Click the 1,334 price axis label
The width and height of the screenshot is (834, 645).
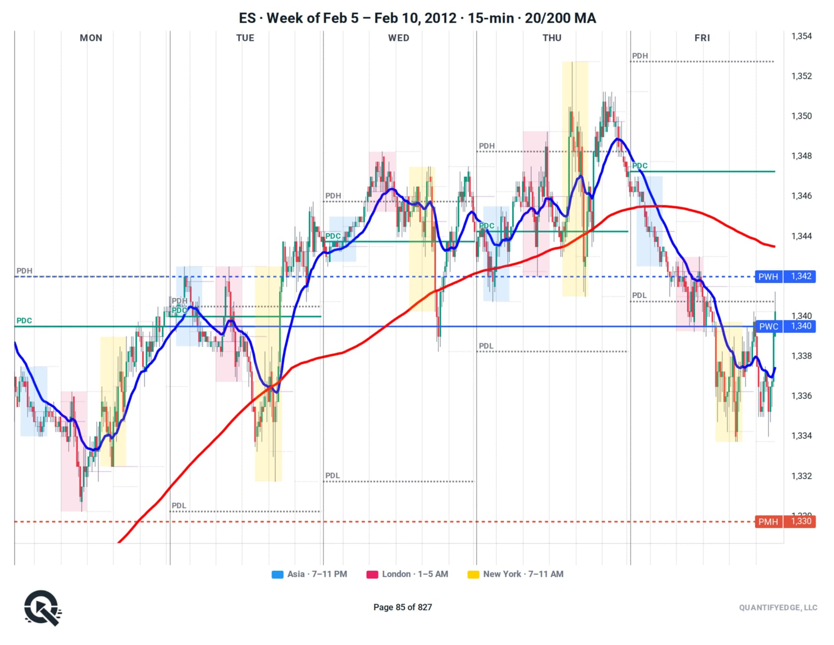coord(801,436)
